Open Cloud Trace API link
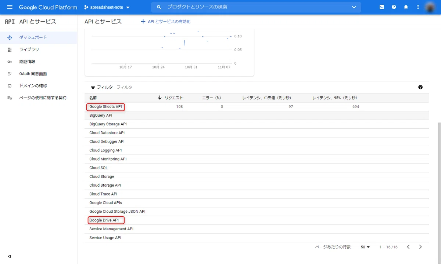The height and width of the screenshot is (264, 441). [x=103, y=194]
